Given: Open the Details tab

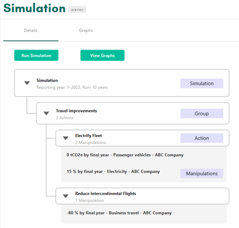Looking at the screenshot, I should 31,31.
